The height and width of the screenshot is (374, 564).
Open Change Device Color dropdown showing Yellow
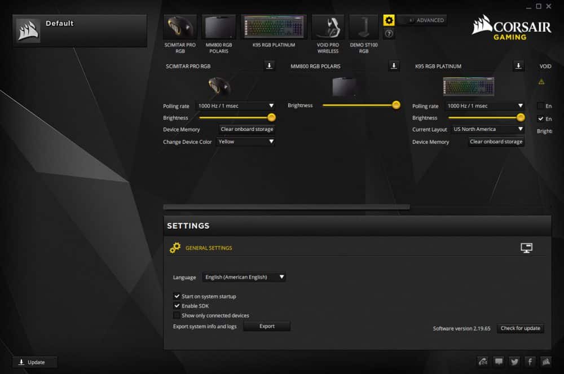(x=246, y=142)
